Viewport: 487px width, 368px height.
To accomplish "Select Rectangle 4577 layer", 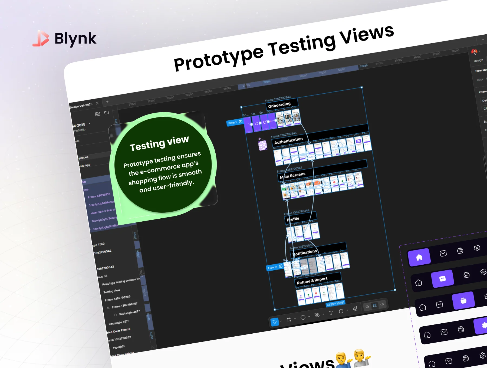I will coord(130,313).
